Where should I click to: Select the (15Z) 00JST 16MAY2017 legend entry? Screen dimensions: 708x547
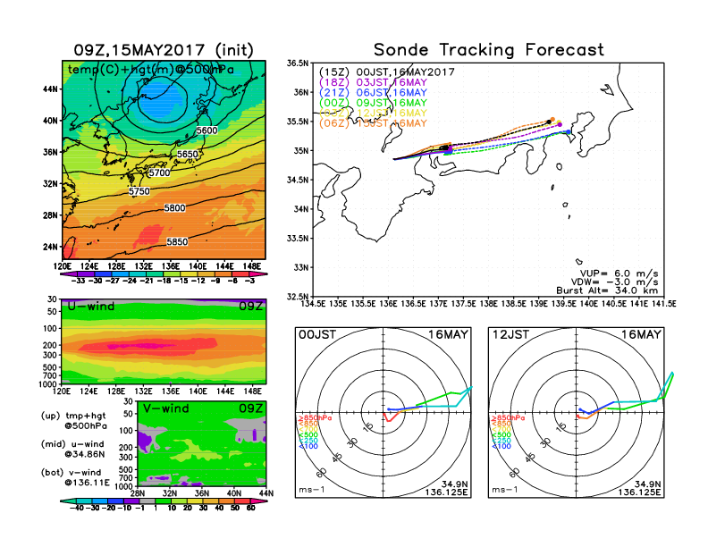[x=387, y=72]
